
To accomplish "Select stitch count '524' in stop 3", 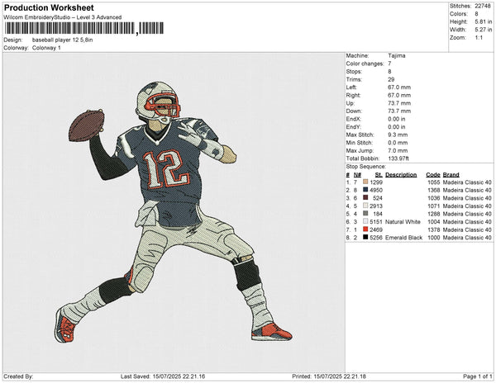I will [378, 198].
